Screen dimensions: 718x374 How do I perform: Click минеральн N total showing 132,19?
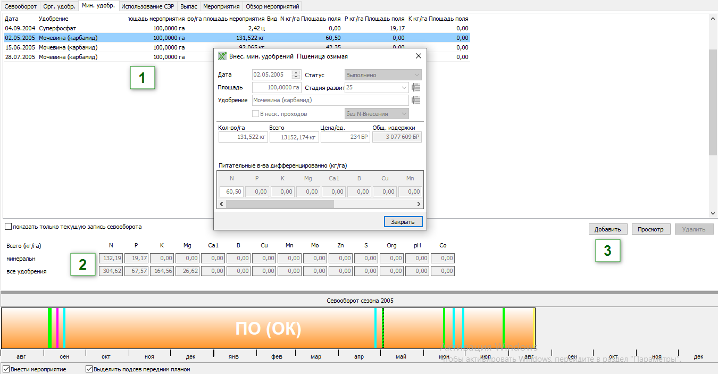coord(111,258)
